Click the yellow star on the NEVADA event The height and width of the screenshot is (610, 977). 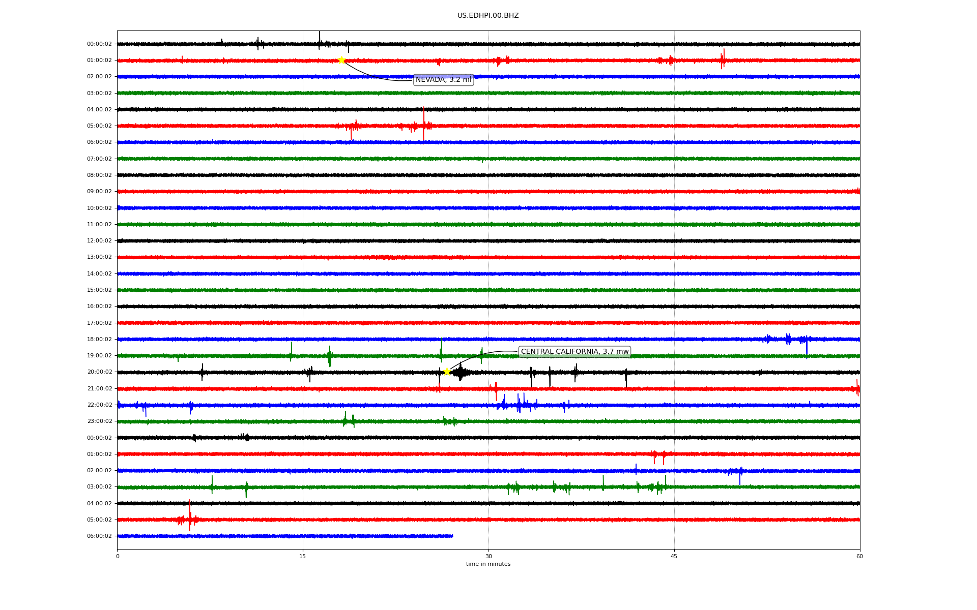point(341,60)
